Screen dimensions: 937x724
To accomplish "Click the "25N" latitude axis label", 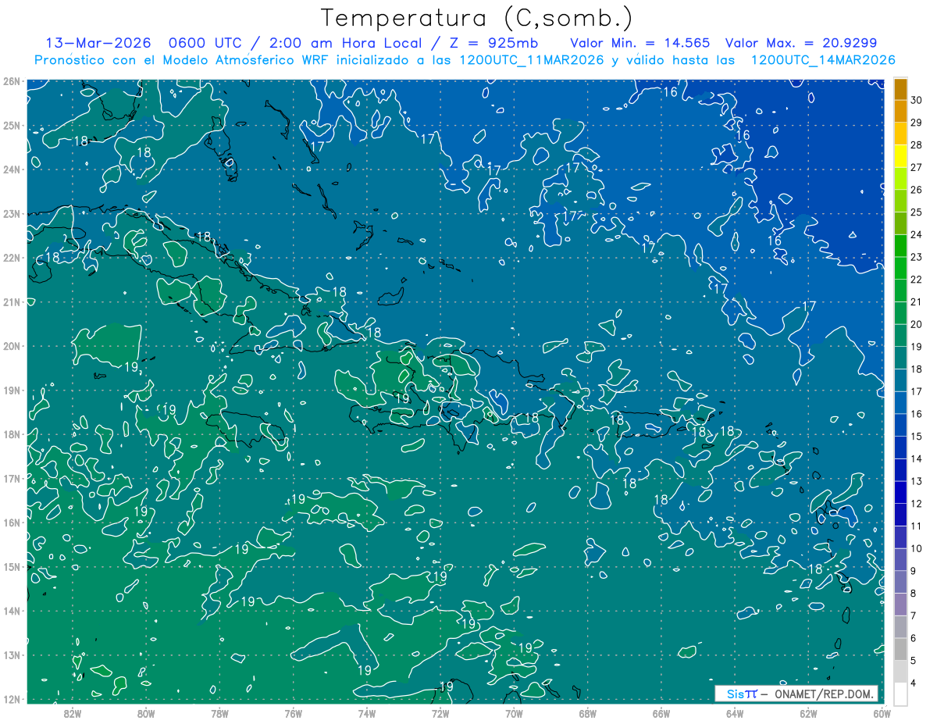I will click(11, 126).
